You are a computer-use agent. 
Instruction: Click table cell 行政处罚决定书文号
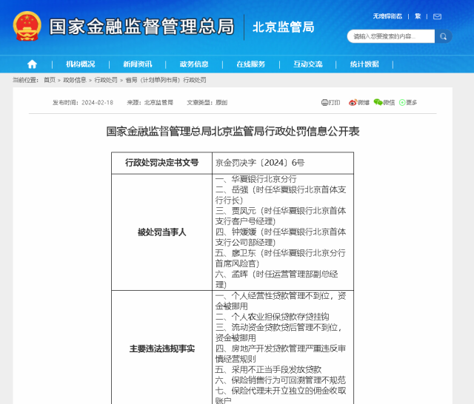click(x=161, y=163)
